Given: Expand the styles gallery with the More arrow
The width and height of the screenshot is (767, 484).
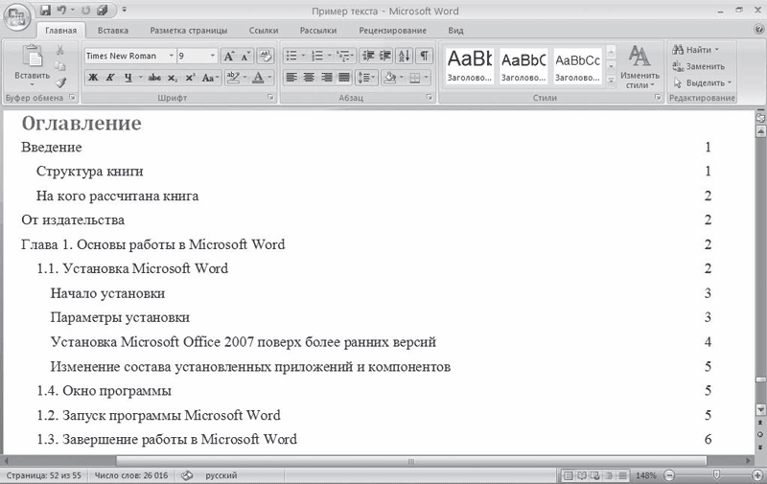Looking at the screenshot, I should (x=611, y=81).
